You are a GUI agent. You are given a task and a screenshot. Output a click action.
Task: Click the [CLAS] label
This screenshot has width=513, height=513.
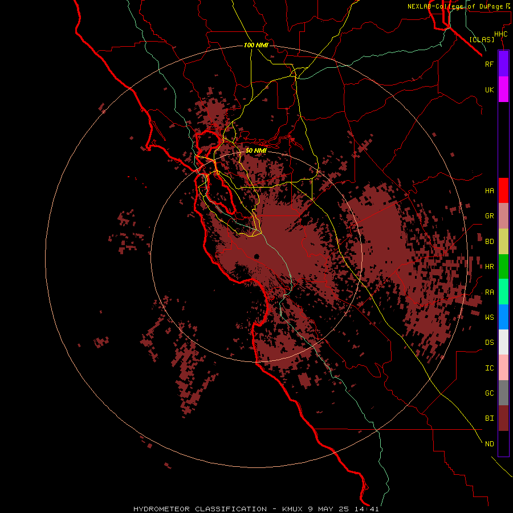(482, 39)
